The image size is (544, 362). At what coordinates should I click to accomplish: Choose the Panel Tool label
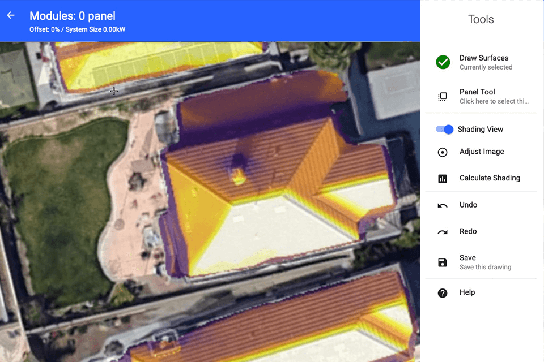tap(477, 92)
